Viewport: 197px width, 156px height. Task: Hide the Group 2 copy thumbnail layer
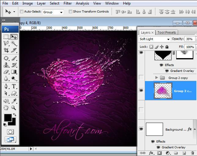(141, 91)
